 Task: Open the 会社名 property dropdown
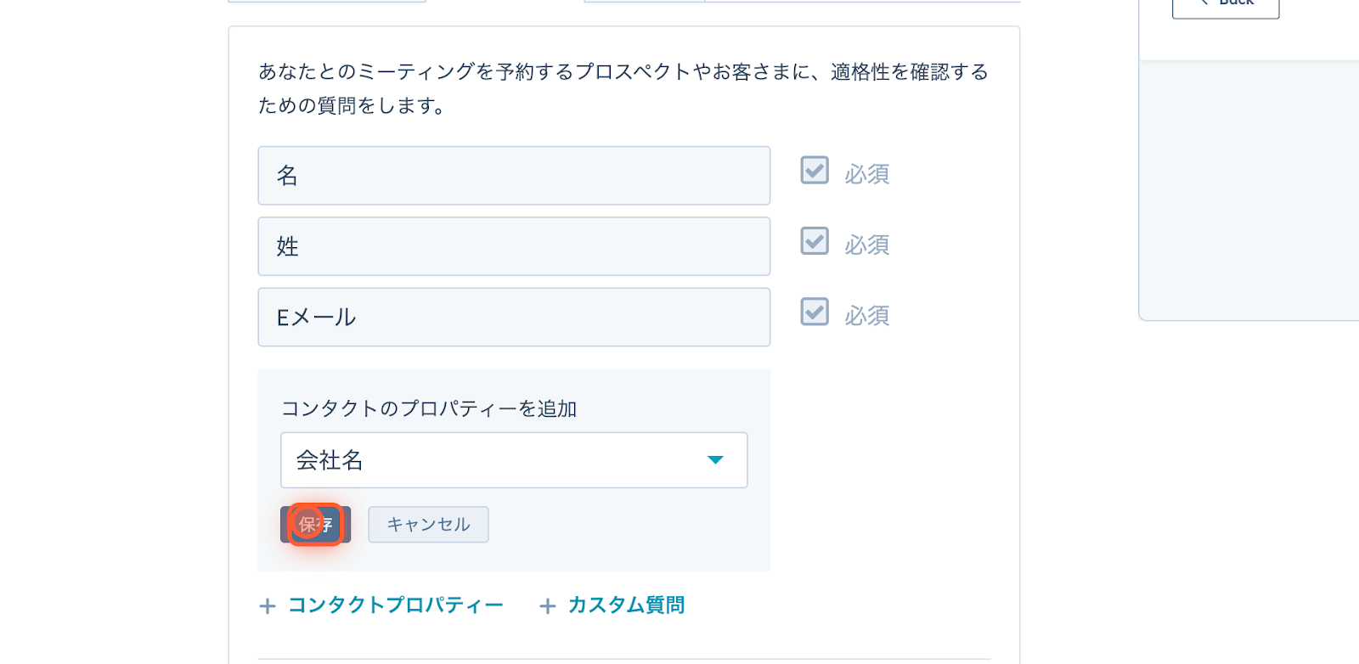[514, 460]
